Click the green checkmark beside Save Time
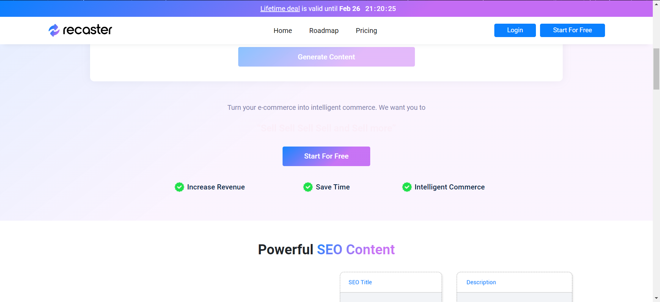The height and width of the screenshot is (302, 660). click(308, 187)
